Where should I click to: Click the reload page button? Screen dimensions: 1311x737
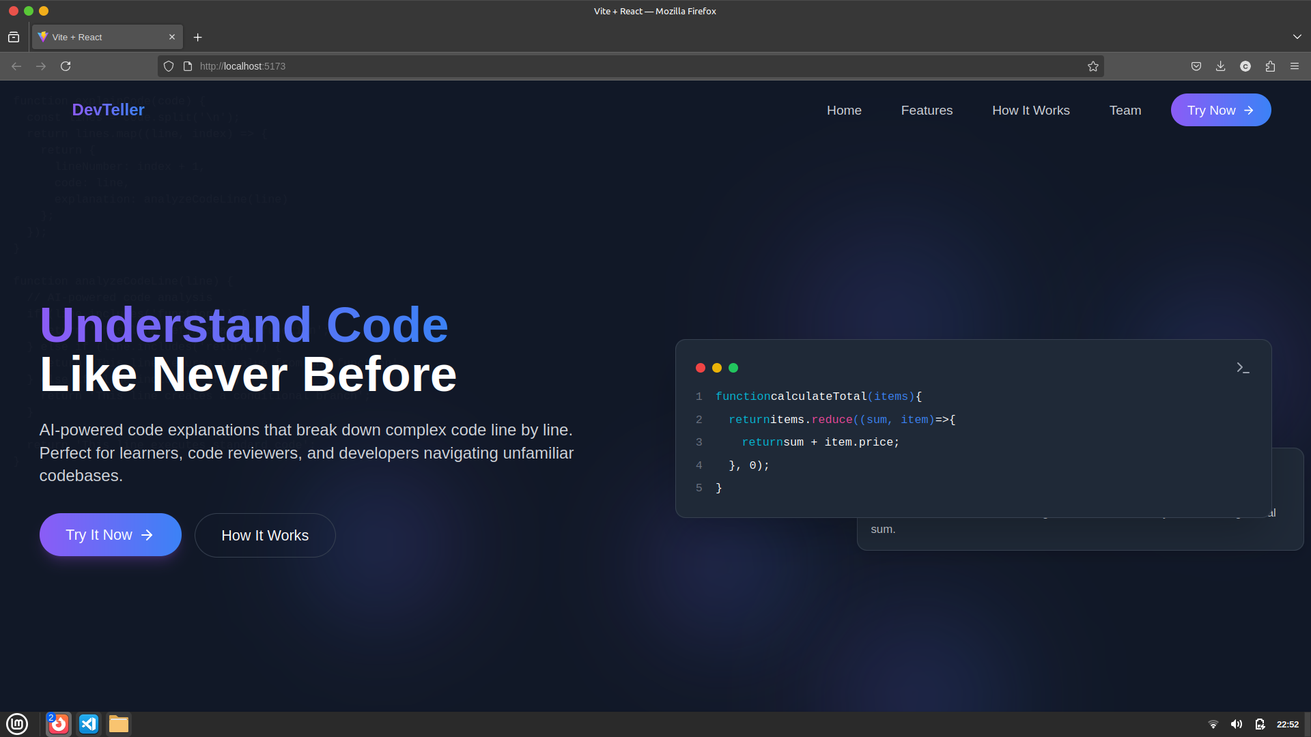tap(66, 66)
